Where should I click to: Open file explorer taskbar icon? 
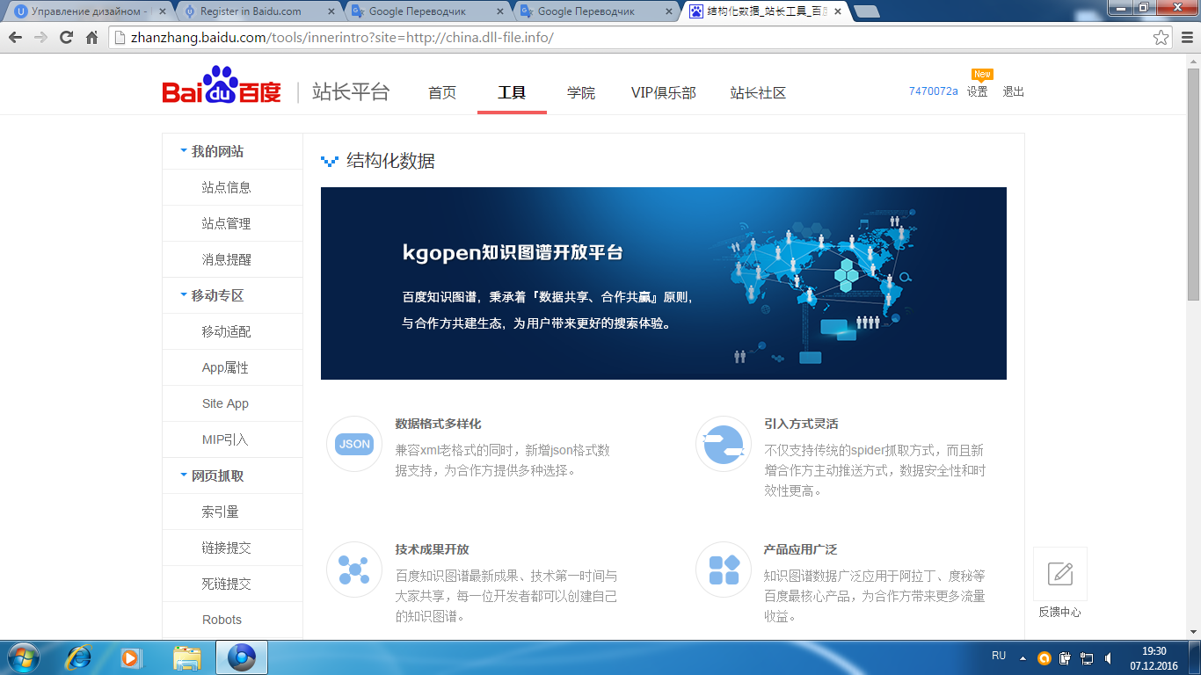coord(187,657)
